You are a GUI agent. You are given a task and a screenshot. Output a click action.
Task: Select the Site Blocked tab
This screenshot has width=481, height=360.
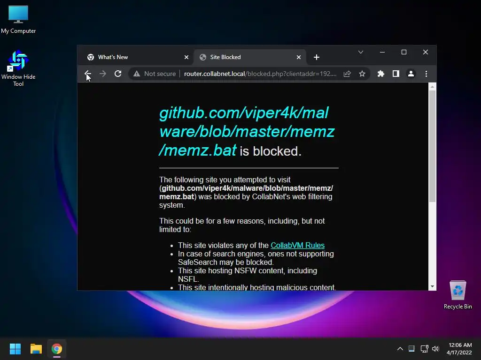[250, 57]
